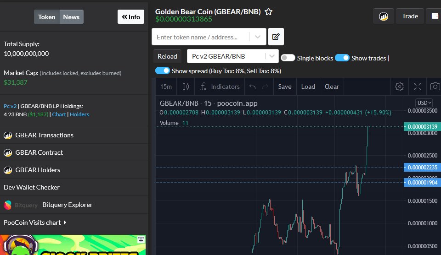Viewport: 441px width, 255px height.
Task: Click the 0.000002235 price line label
Action: (x=423, y=167)
